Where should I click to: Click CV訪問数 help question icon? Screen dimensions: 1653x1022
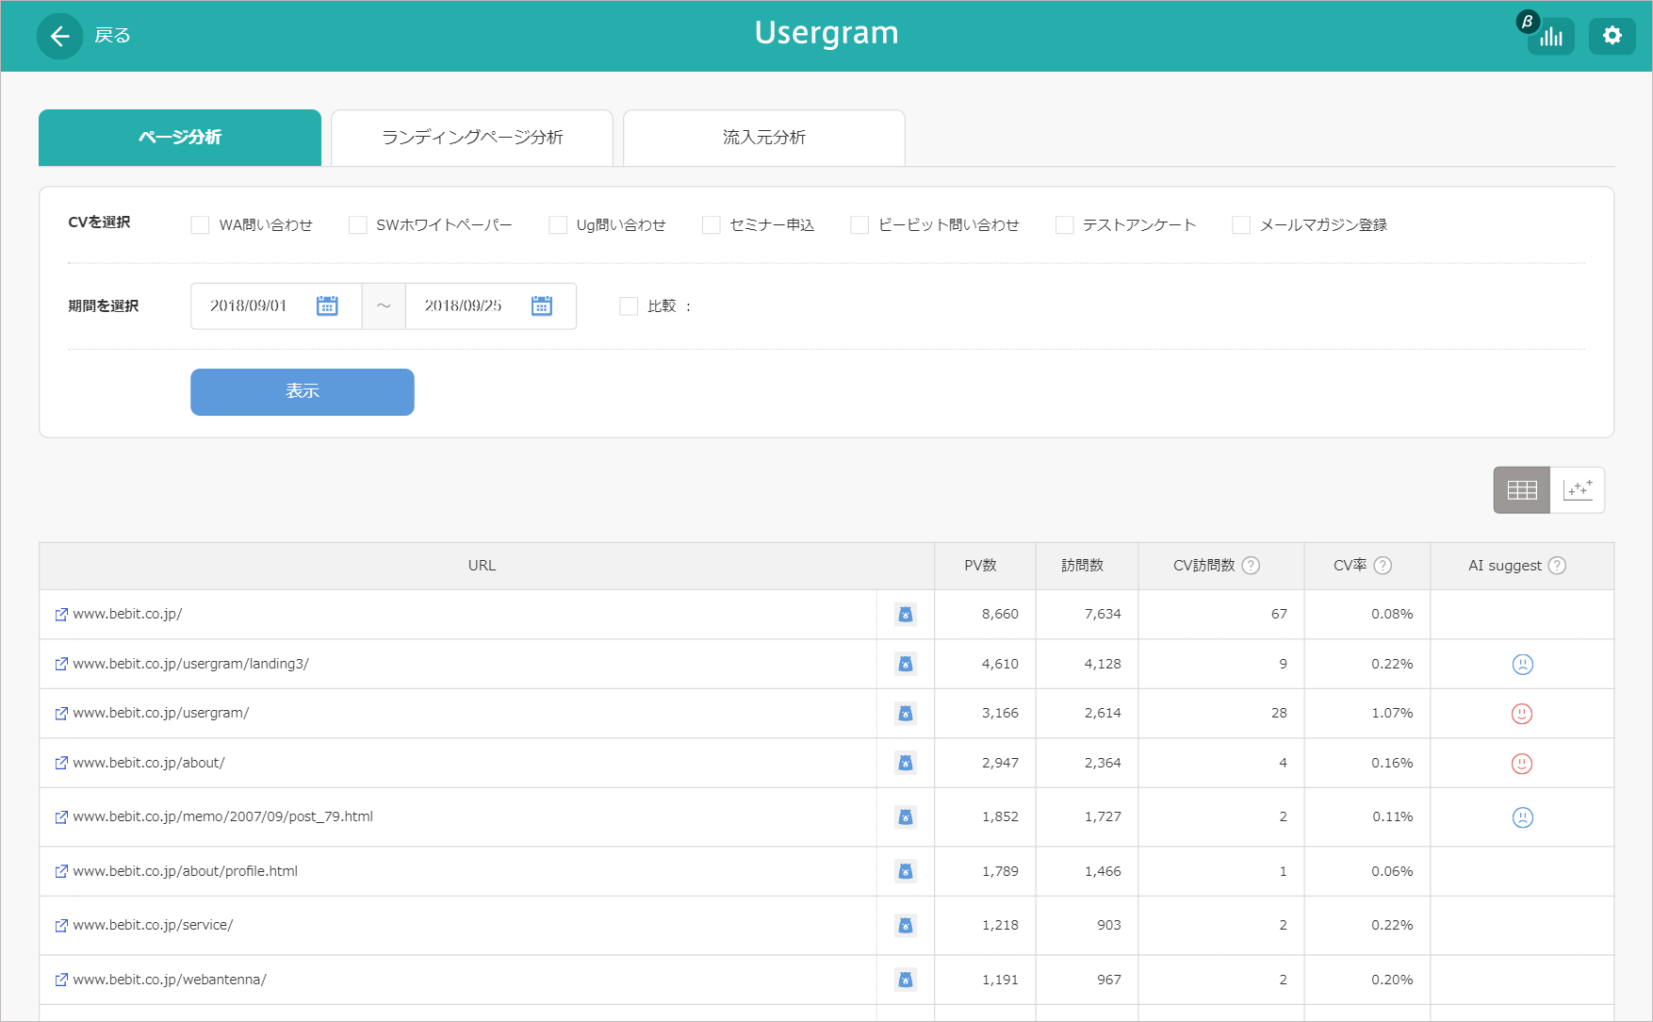click(1251, 566)
